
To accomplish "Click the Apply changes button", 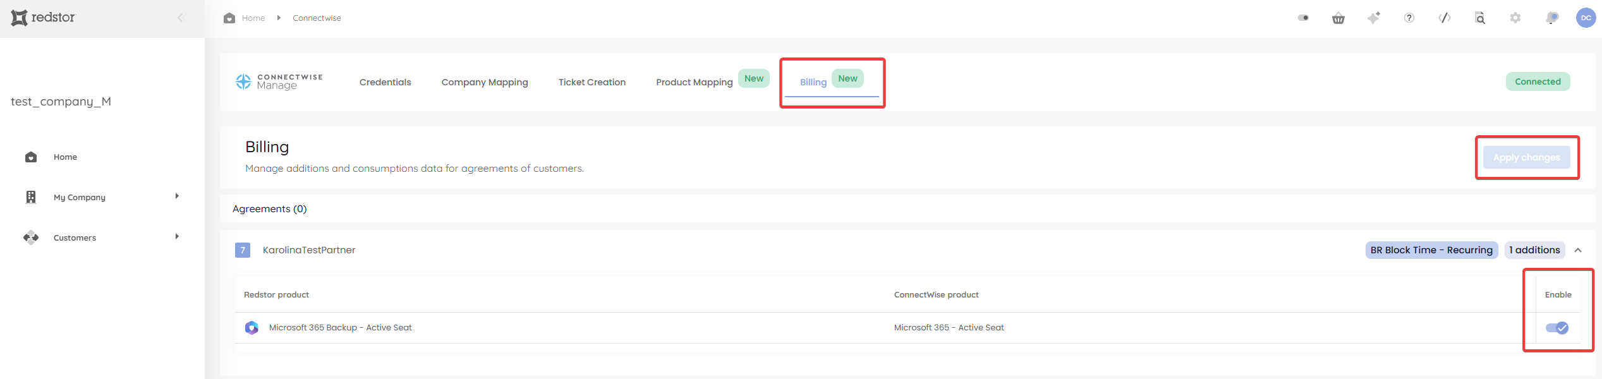I will pyautogui.click(x=1526, y=157).
